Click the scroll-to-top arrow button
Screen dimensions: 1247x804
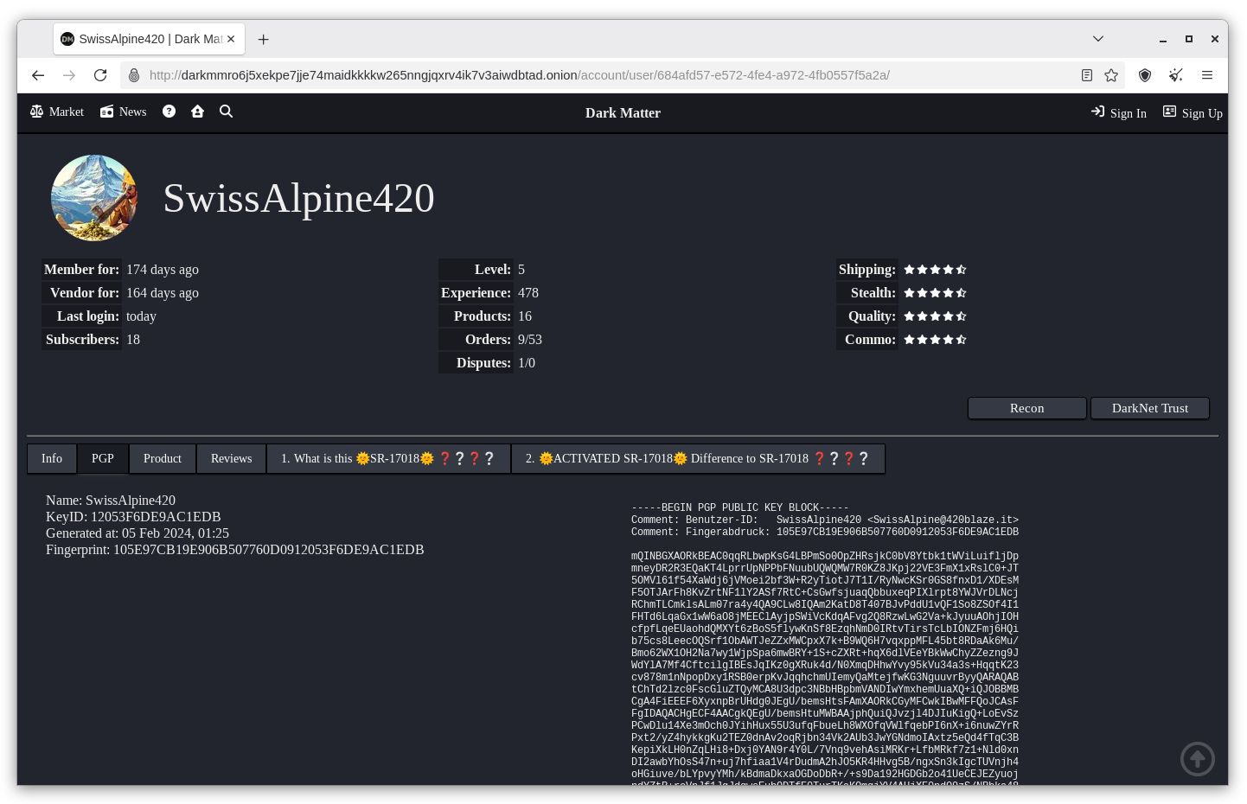click(x=1197, y=759)
